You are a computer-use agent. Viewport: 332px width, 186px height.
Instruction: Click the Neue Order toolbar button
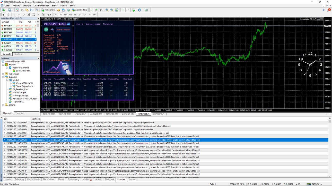(48, 10)
